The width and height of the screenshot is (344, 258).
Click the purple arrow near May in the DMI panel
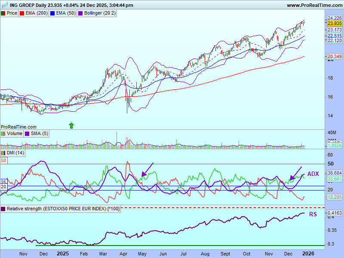147,169
